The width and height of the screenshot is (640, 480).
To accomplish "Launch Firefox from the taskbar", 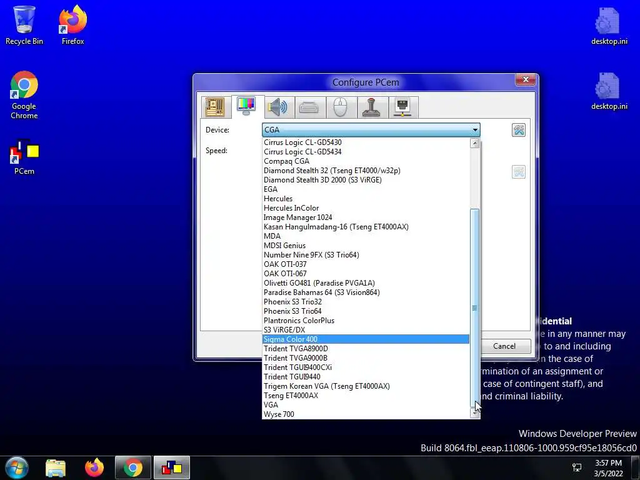I will [x=94, y=468].
